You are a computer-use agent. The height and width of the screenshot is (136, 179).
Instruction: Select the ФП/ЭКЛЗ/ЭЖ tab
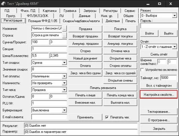point(37,16)
